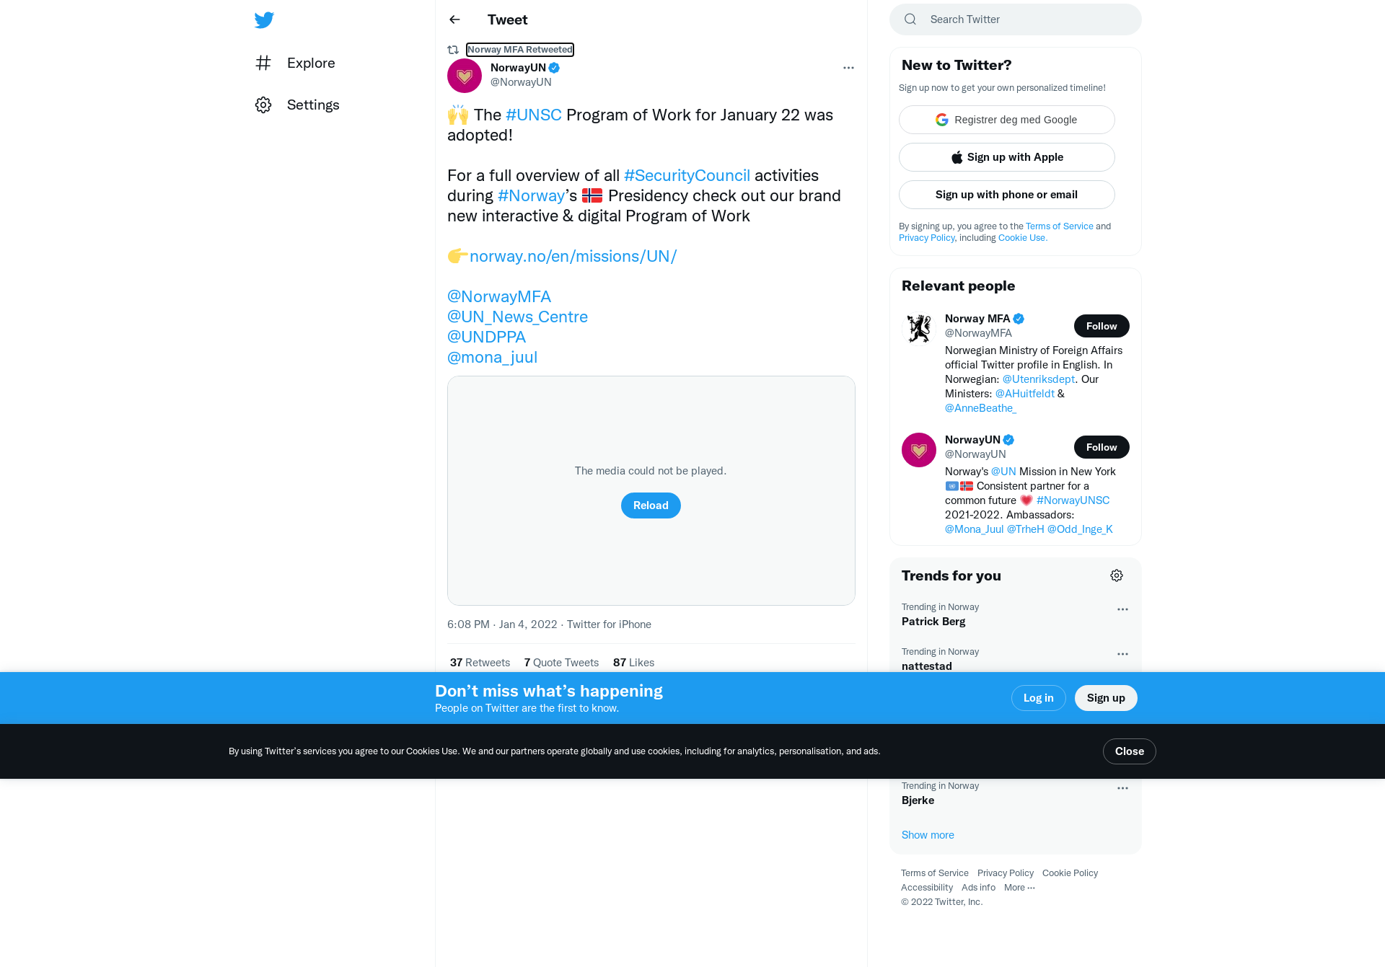Close the cookie notice banner
The width and height of the screenshot is (1385, 967).
pyautogui.click(x=1130, y=751)
